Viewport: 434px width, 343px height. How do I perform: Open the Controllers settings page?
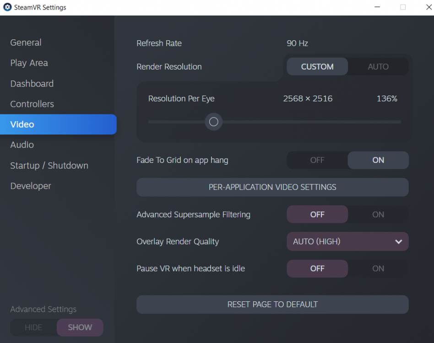pos(32,104)
